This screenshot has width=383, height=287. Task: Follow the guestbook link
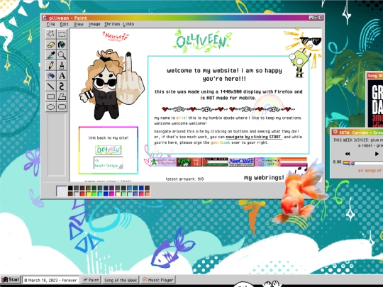(220, 142)
